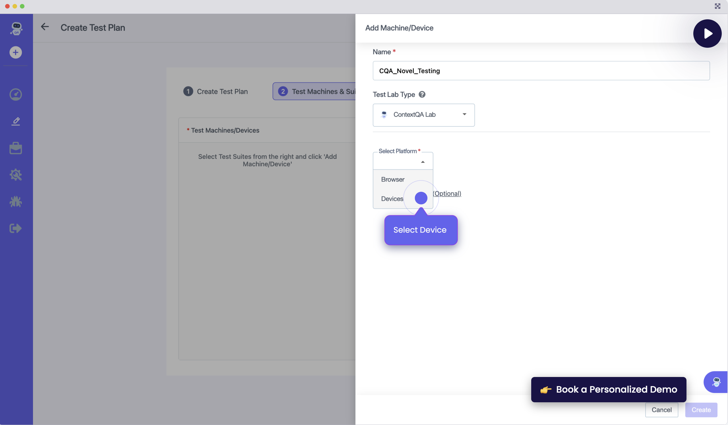728x425 pixels.
Task: Open the dashboard gauge icon in the sidebar
Action: [x=16, y=94]
